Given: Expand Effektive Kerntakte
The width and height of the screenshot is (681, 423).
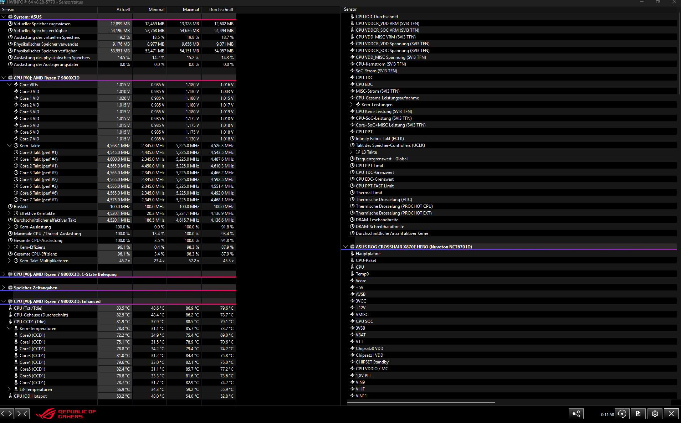Looking at the screenshot, I should point(9,213).
